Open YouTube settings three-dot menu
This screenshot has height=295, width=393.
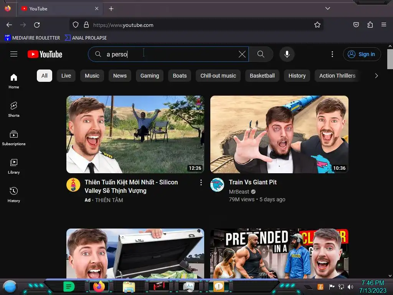point(332,54)
